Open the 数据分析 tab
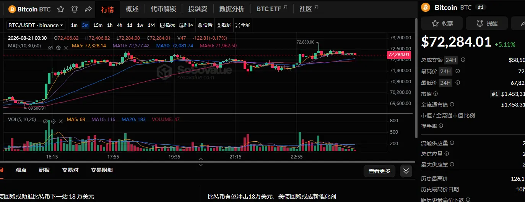Viewport: 525px width, 202px height. (232, 9)
